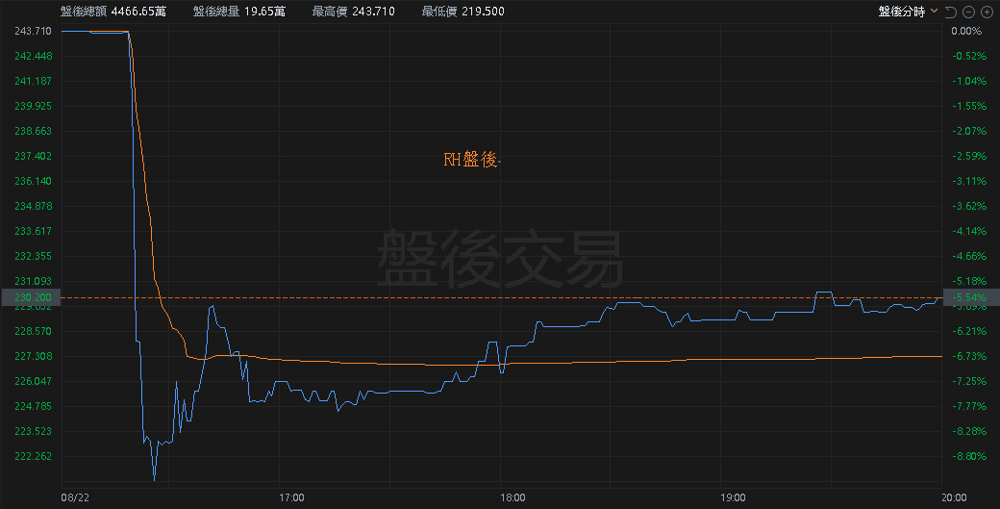This screenshot has height=509, width=1000.
Task: Click the -8.80% percent axis label
Action: tap(969, 457)
